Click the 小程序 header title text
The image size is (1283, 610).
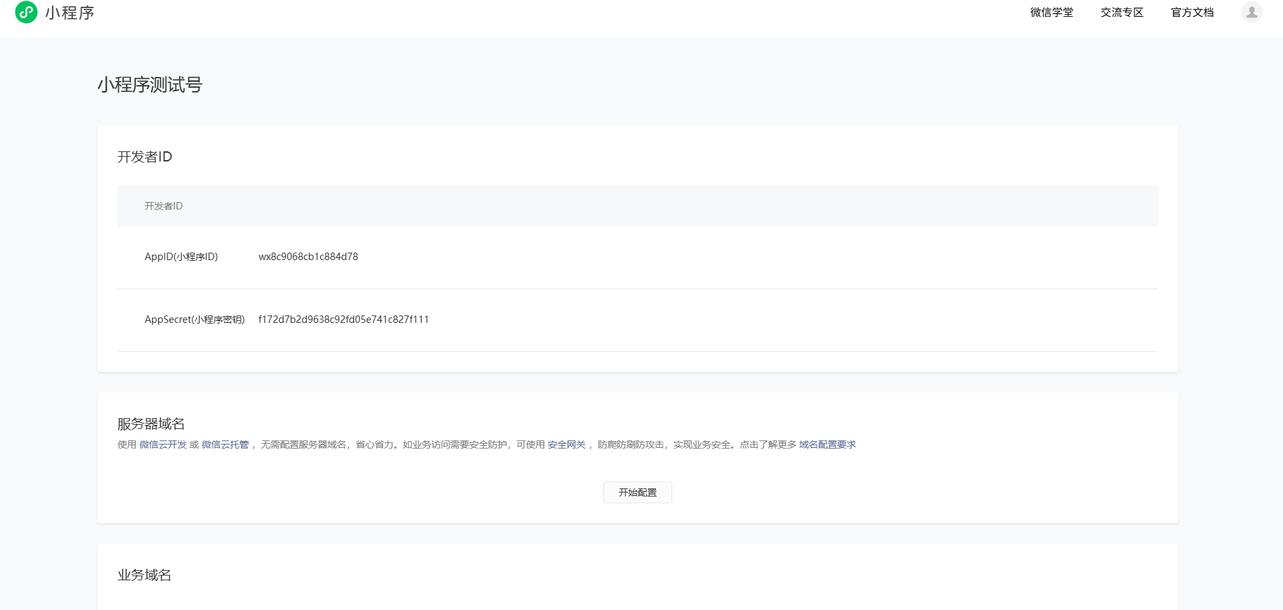tap(70, 13)
